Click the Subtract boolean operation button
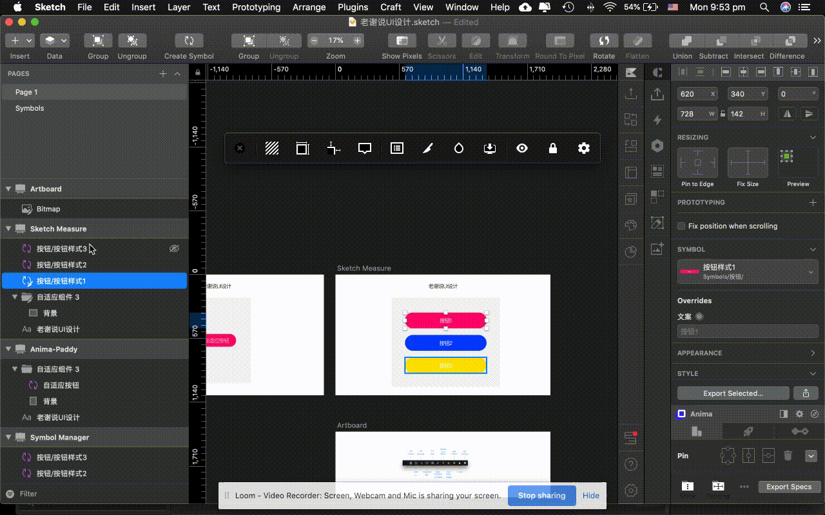The width and height of the screenshot is (825, 515). point(723,41)
